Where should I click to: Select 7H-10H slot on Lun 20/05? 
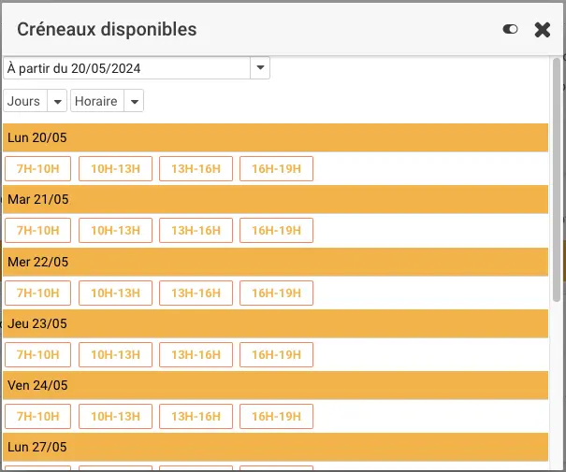[38, 168]
